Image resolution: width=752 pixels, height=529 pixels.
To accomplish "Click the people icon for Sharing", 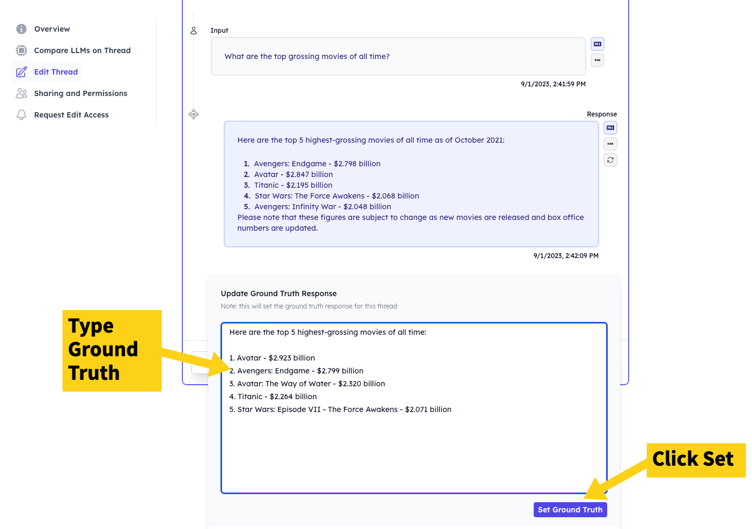I will 21,93.
